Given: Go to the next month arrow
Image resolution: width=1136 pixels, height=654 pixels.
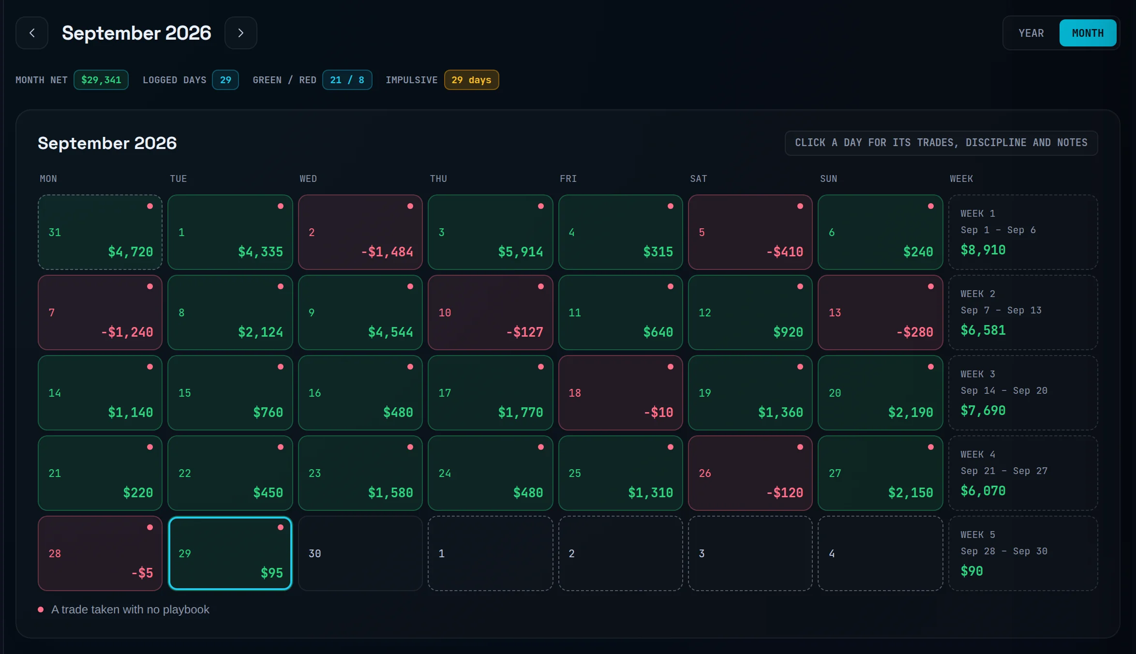Looking at the screenshot, I should click(240, 33).
